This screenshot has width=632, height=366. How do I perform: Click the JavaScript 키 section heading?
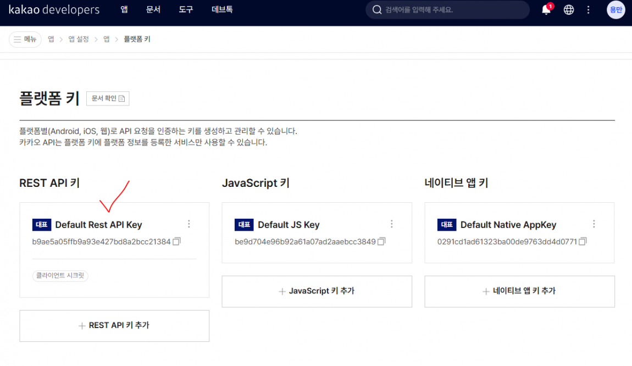coord(256,183)
